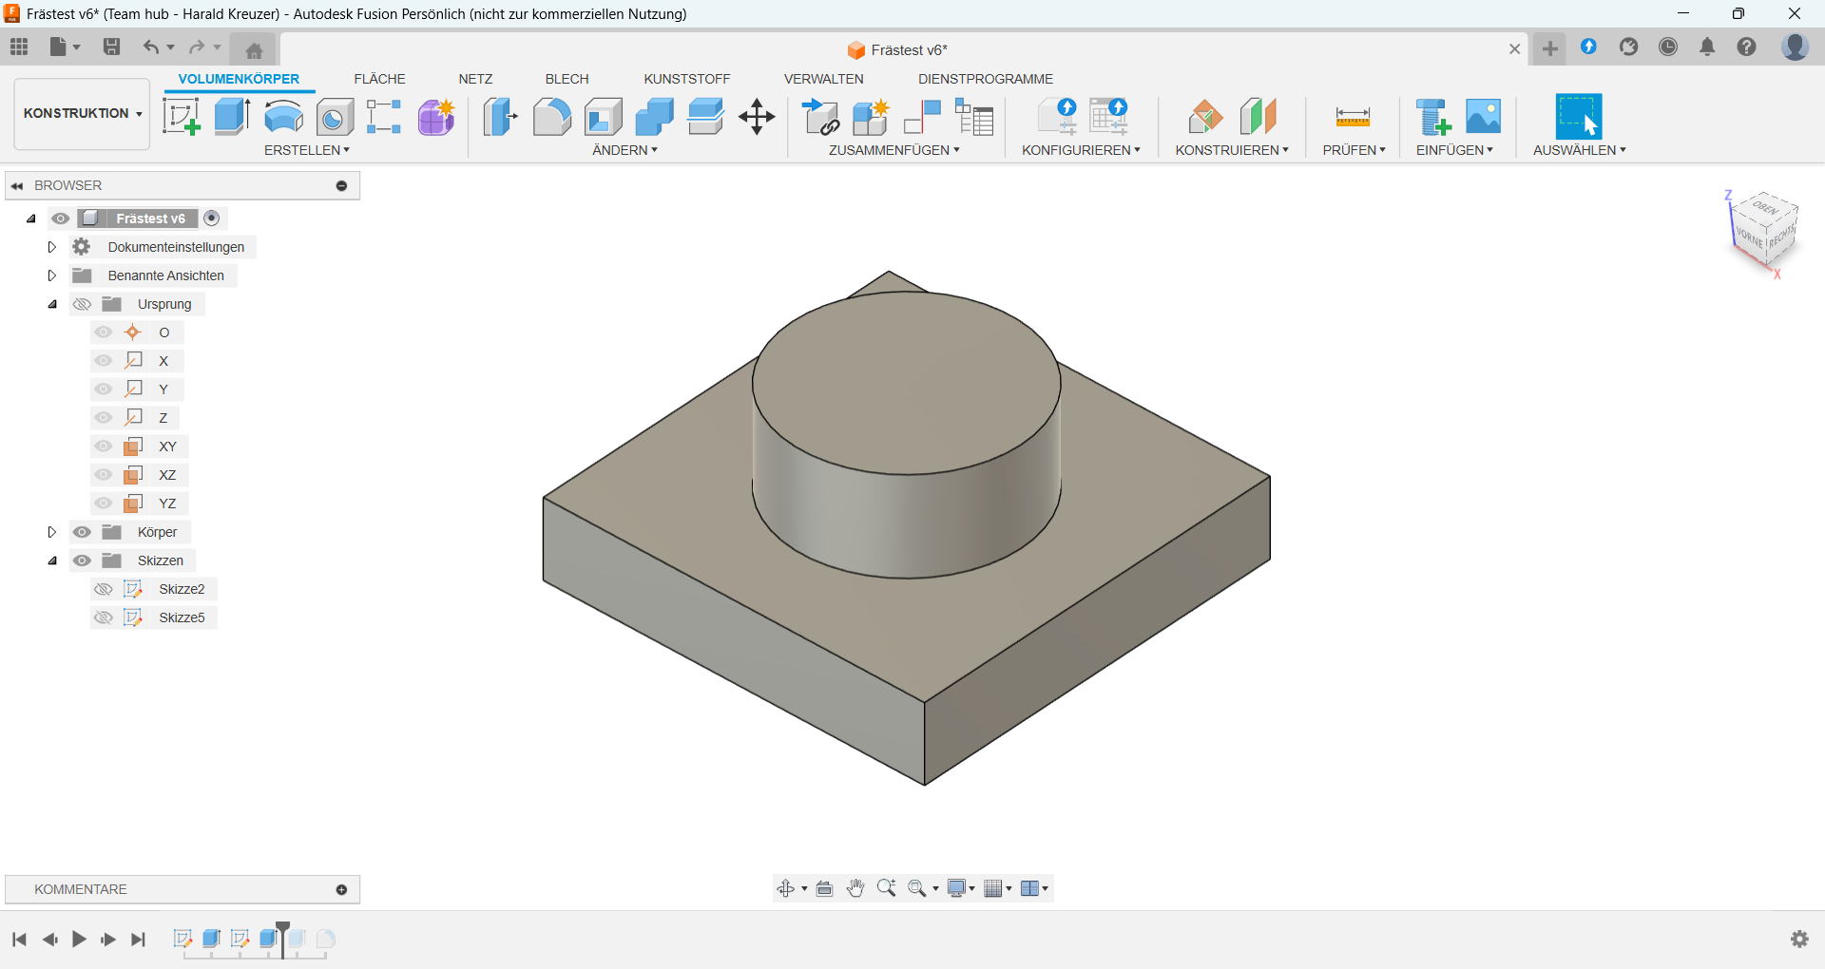Toggle visibility of the XY plane
Screen dimensions: 1825x969
[104, 446]
